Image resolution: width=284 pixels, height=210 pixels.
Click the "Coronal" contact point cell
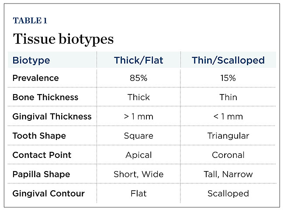click(x=228, y=155)
